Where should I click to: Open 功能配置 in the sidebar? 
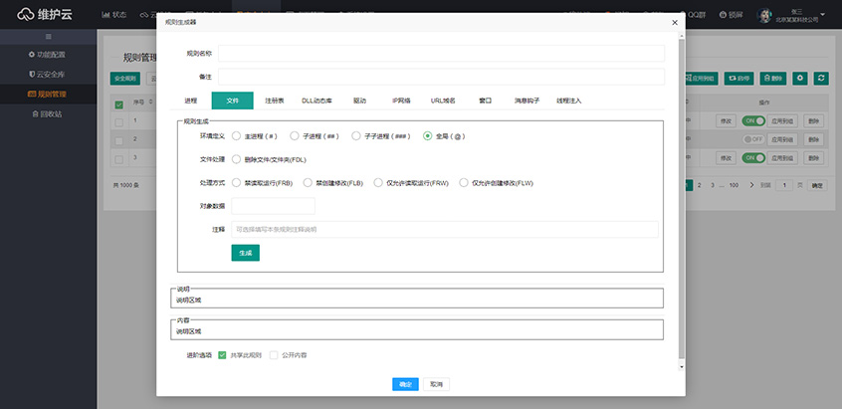coord(48,54)
